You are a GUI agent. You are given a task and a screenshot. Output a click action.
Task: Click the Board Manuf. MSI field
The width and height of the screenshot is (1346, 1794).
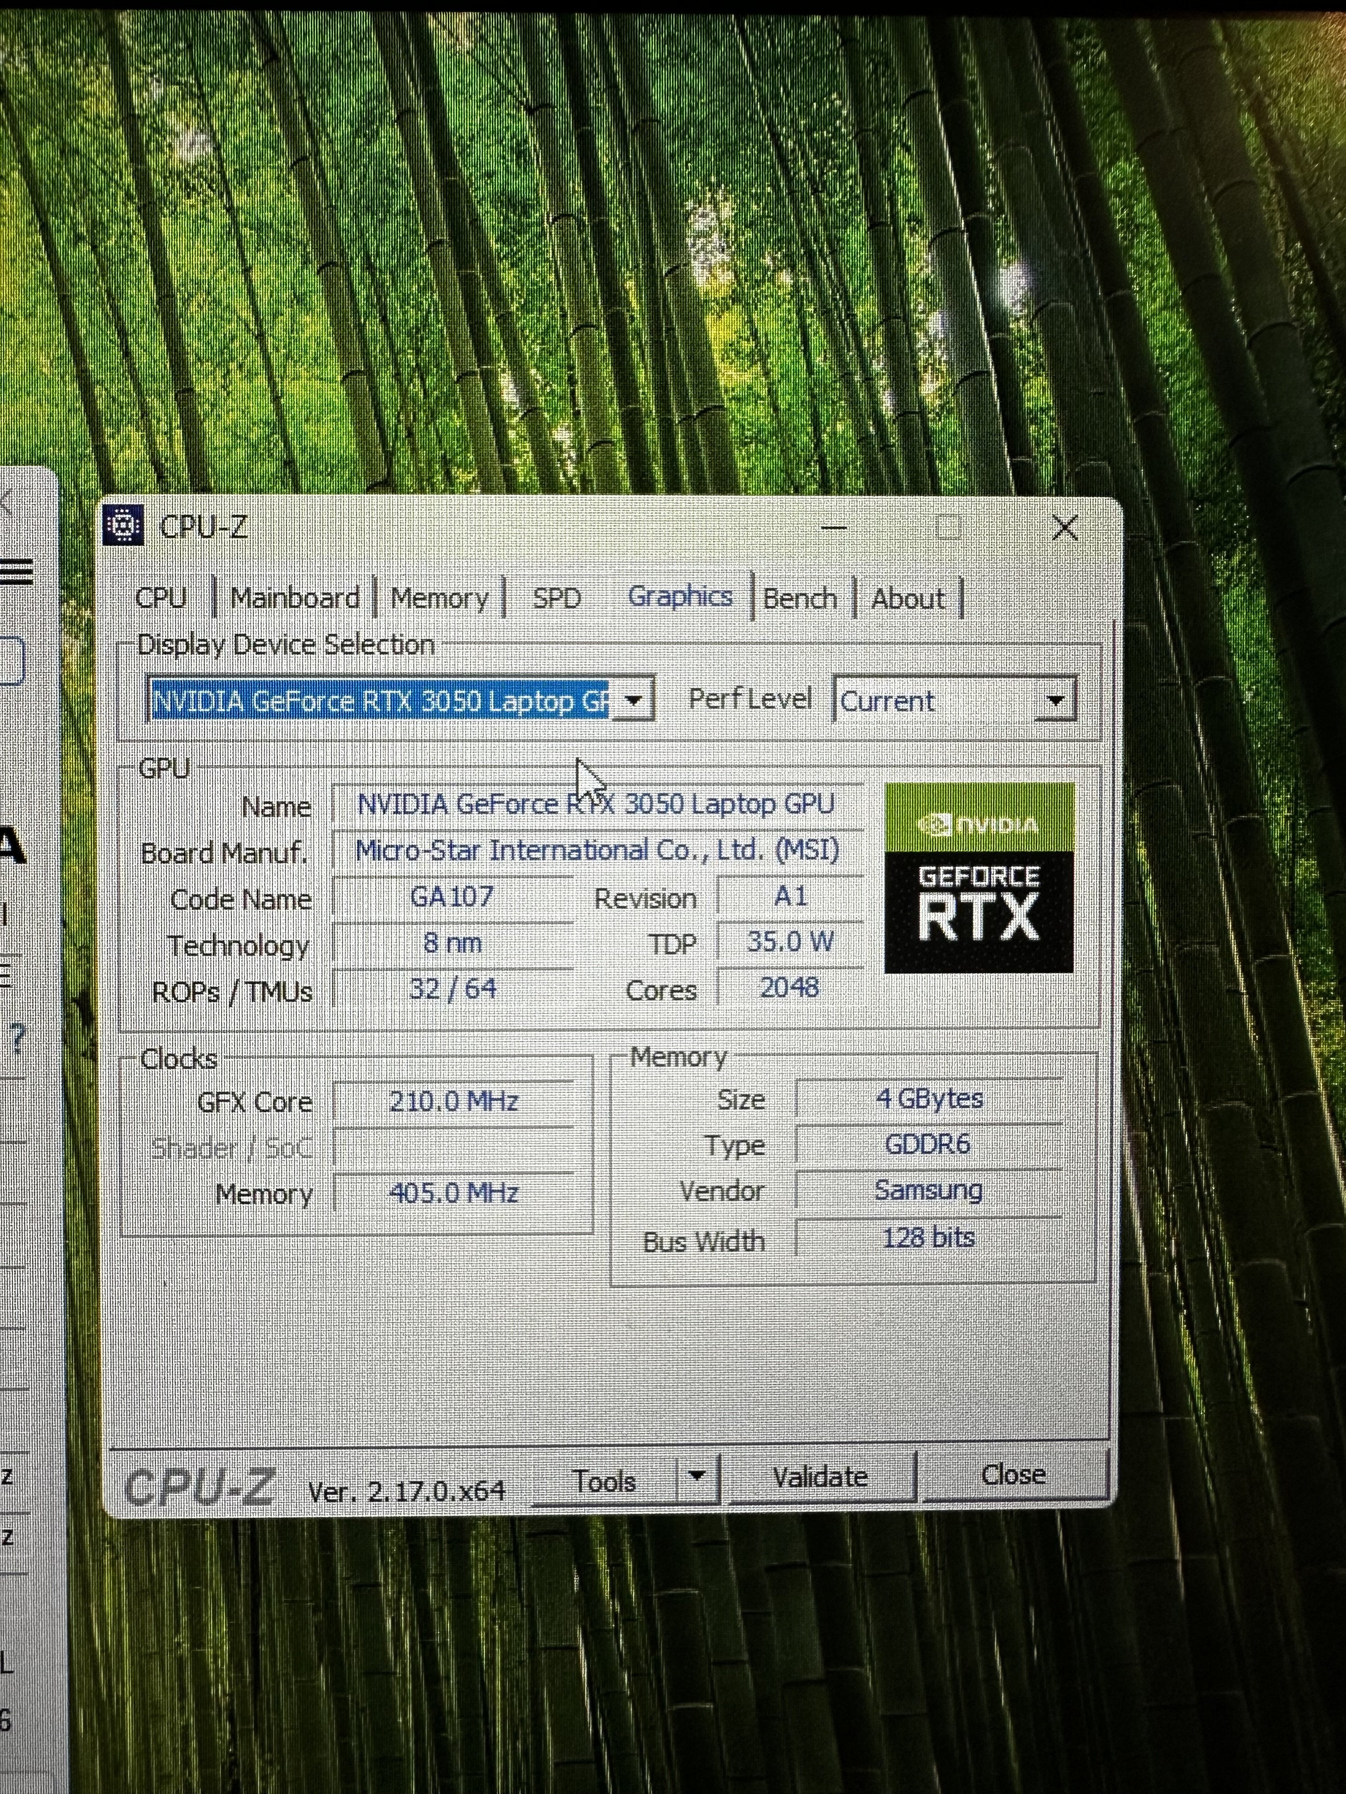(x=597, y=850)
